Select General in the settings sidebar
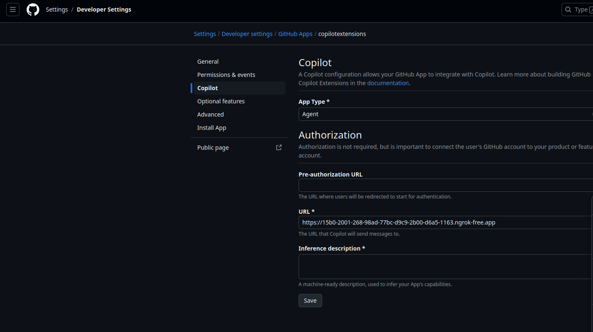593x332 pixels. tap(208, 61)
